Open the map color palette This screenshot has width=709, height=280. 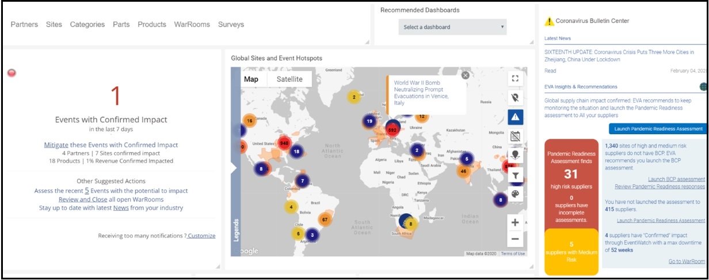click(x=515, y=194)
